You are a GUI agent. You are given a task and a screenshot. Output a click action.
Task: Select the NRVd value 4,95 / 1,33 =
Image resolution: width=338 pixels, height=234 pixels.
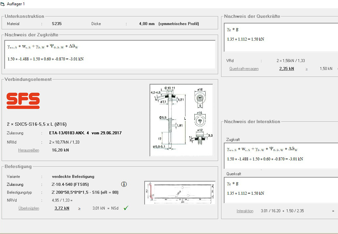62,200
